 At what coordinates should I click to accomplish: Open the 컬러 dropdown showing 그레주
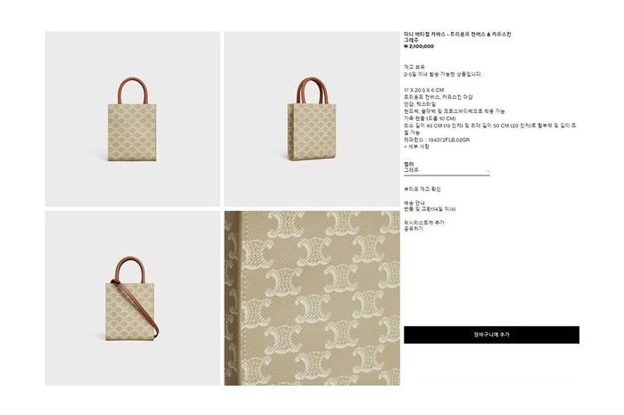[x=447, y=170]
